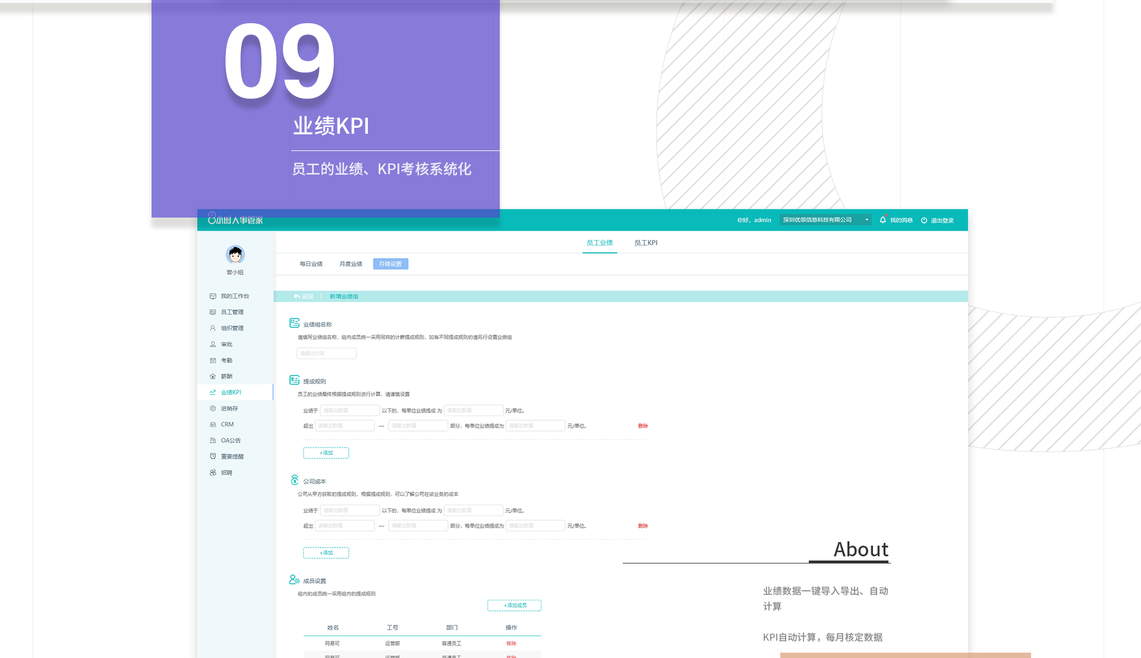Click 移除 for the first member row
1141x658 pixels.
511,644
